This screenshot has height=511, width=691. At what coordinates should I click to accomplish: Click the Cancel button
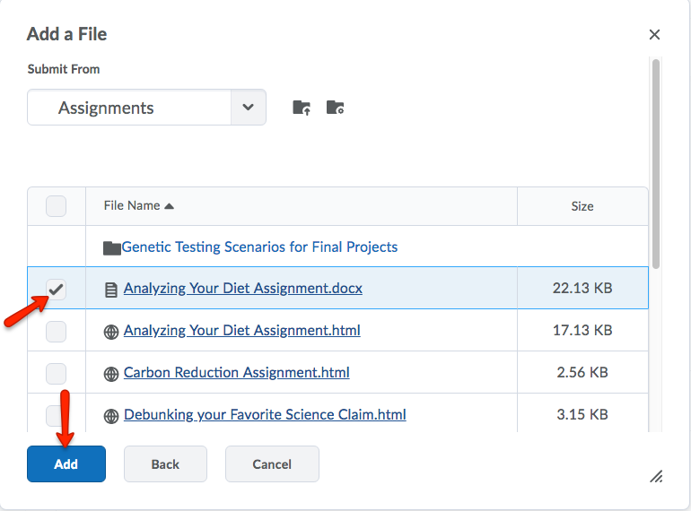pyautogui.click(x=272, y=464)
